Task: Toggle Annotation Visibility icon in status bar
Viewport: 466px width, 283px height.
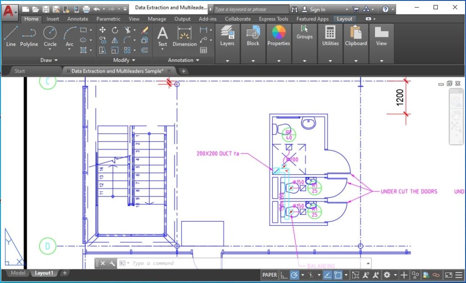Action: (365, 275)
